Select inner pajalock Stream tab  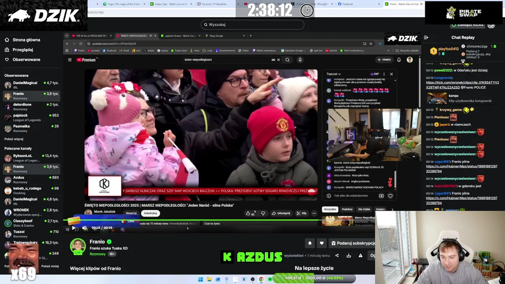[x=180, y=36]
